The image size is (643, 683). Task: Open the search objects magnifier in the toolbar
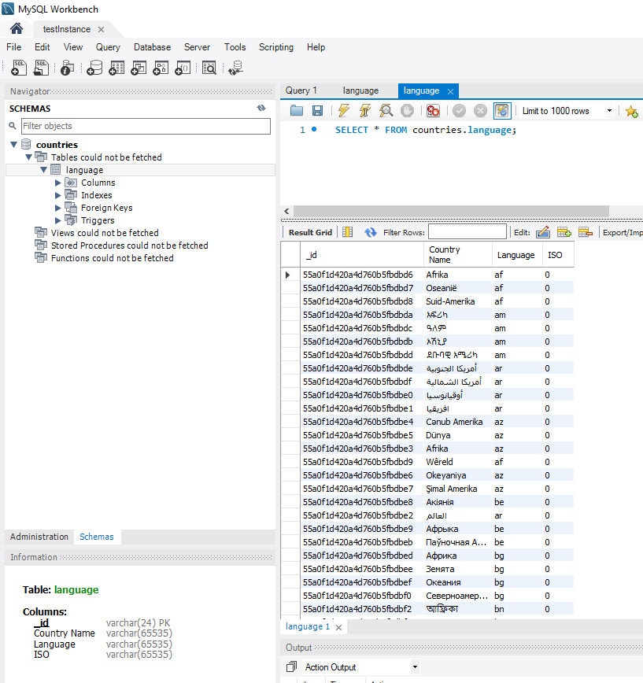click(209, 68)
